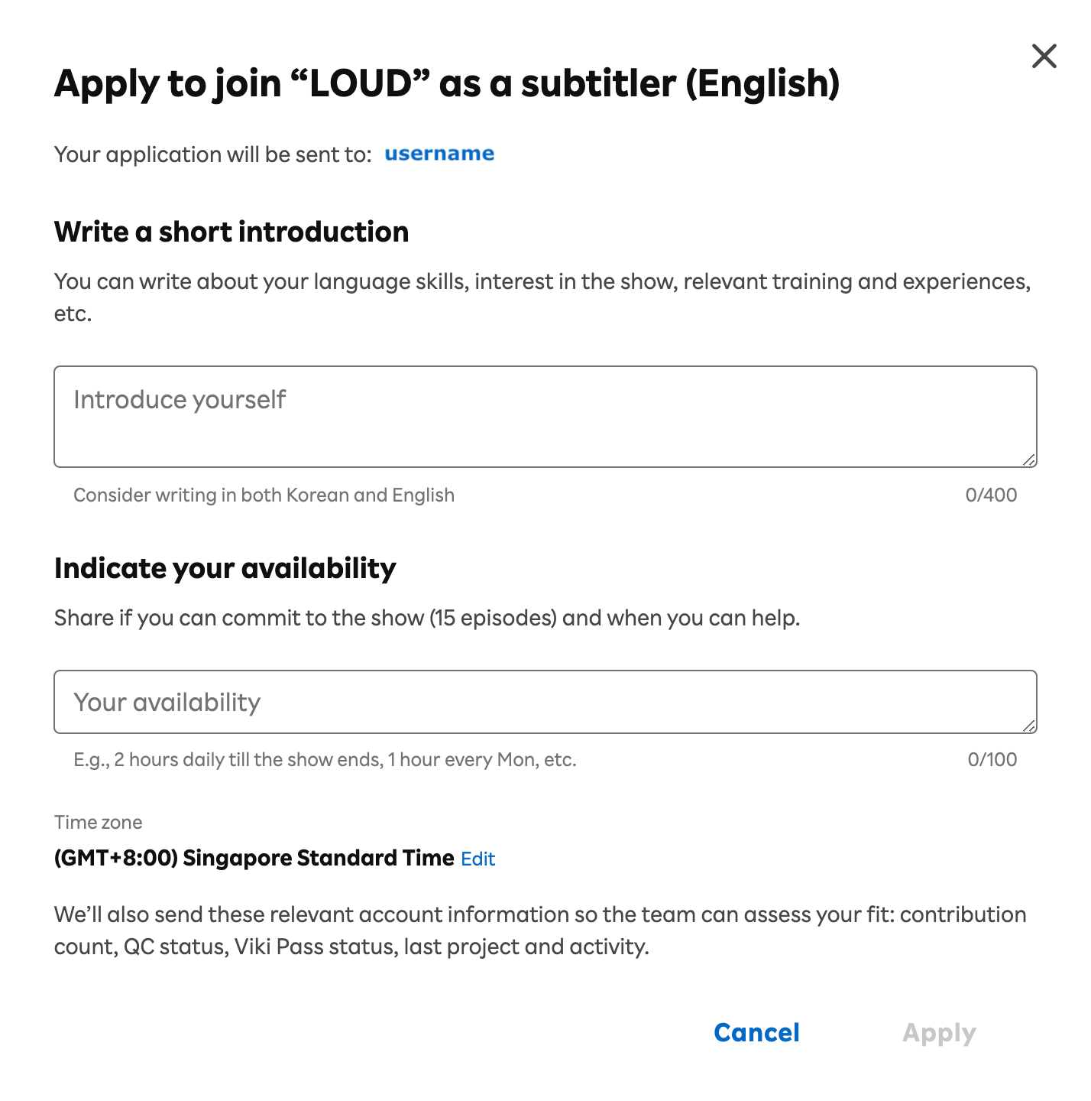Click the account information disclaimer paragraph
This screenshot has height=1101, width=1091.
click(539, 930)
